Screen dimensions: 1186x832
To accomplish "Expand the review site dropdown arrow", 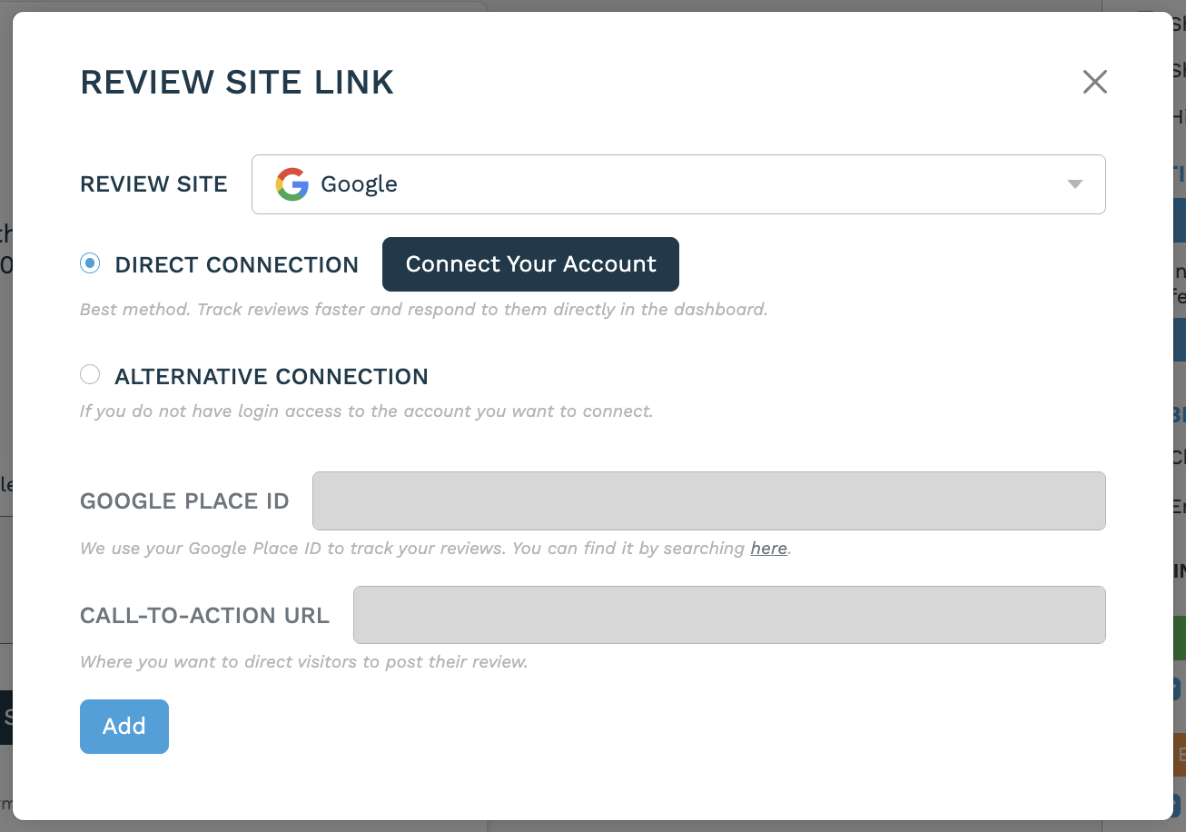I will [x=1075, y=184].
